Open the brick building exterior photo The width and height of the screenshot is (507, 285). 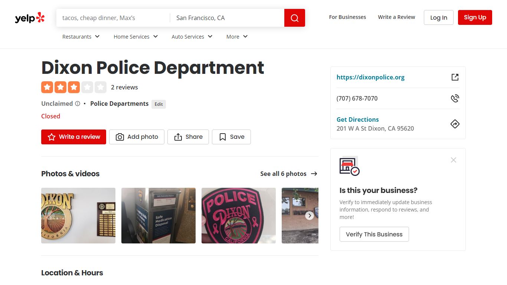(300, 216)
